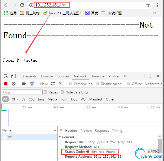Enable Preserve log checkbox
This screenshot has height=161, width=164.
pyautogui.click(x=71, y=84)
